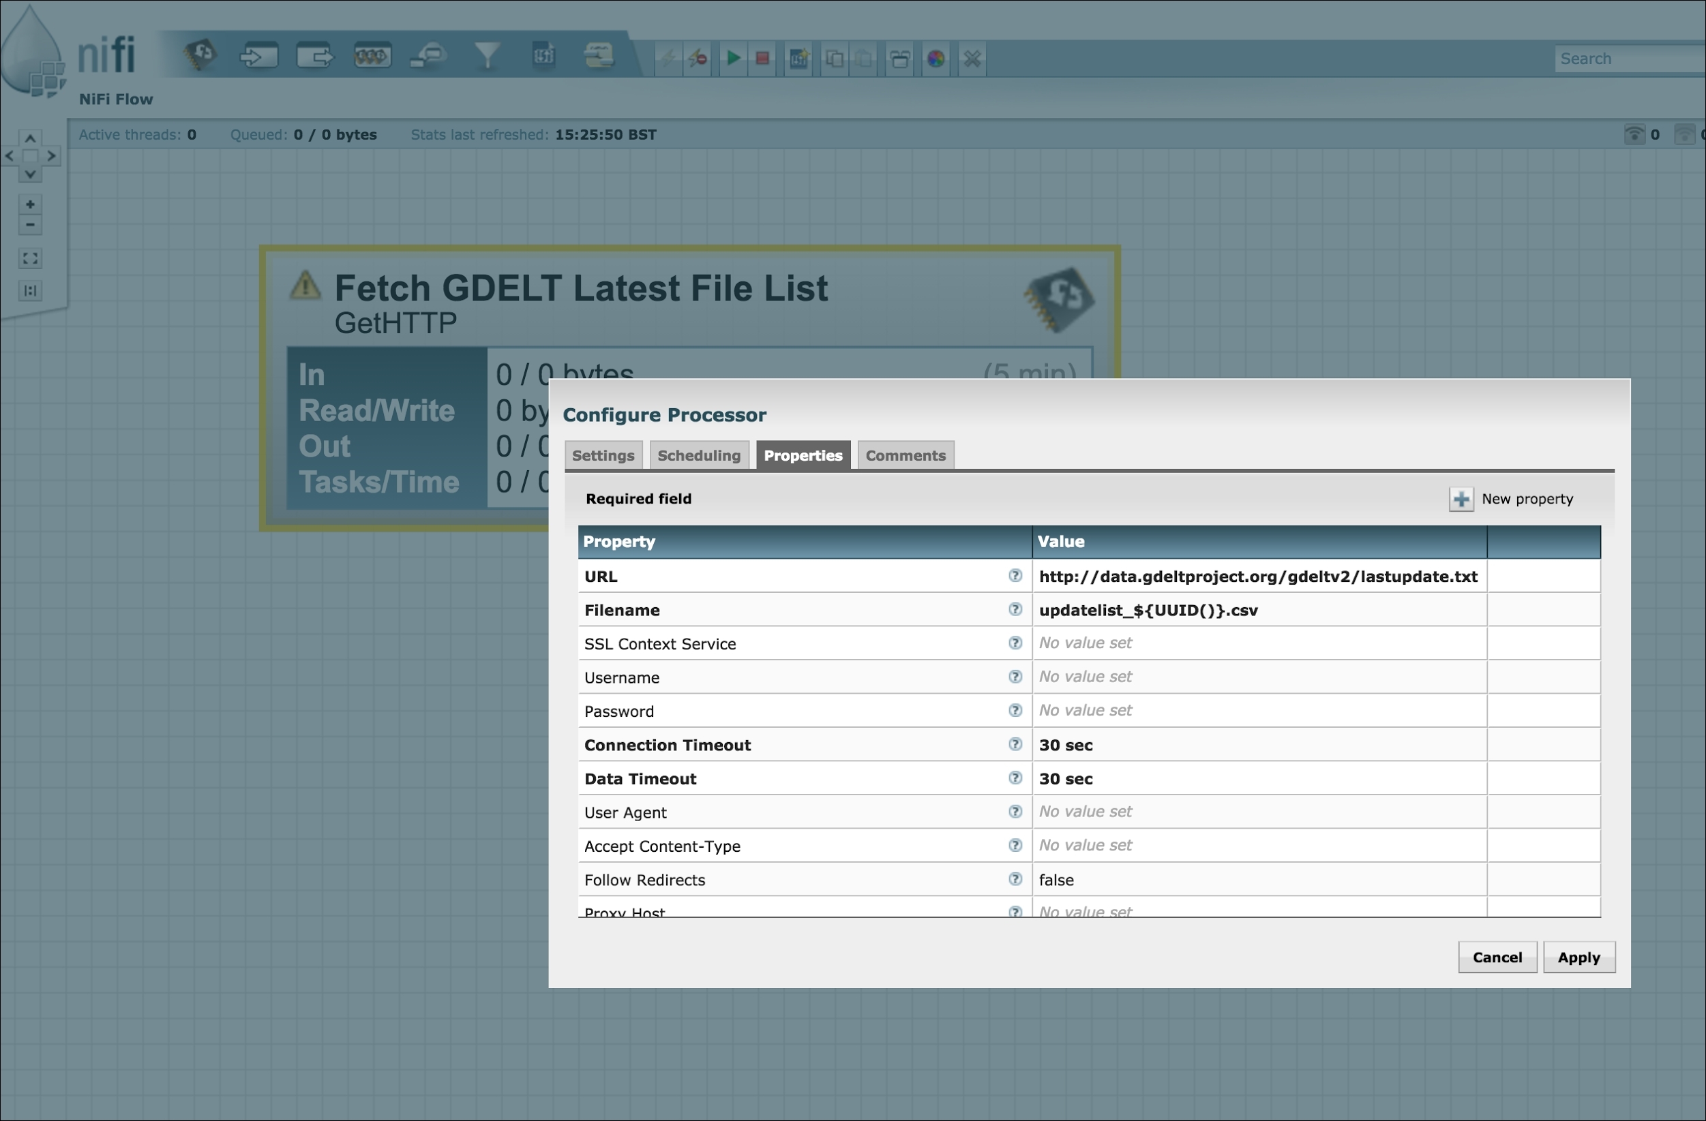The width and height of the screenshot is (1706, 1121).
Task: Click the Paste icon in toolbar
Action: coord(864,58)
